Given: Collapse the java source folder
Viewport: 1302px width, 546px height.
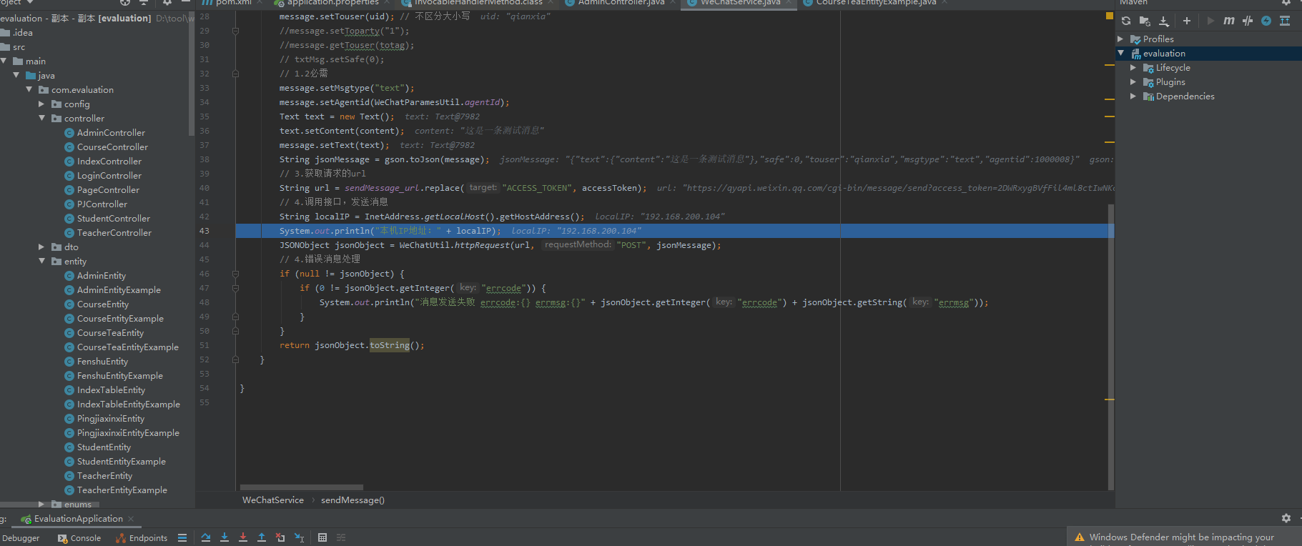Looking at the screenshot, I should tap(16, 76).
